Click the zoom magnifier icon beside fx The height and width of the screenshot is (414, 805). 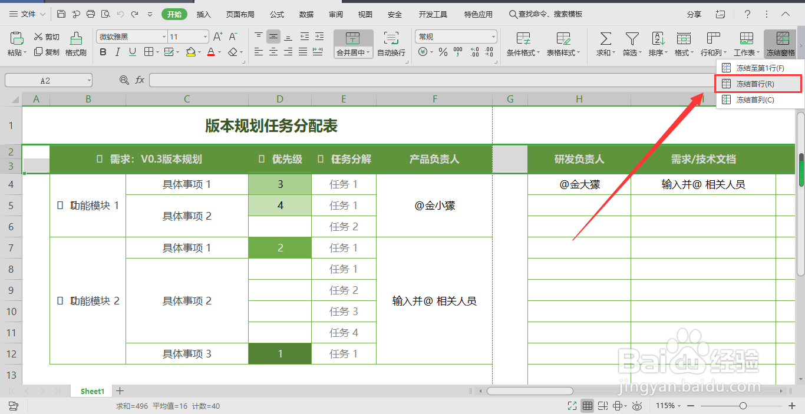click(x=124, y=80)
